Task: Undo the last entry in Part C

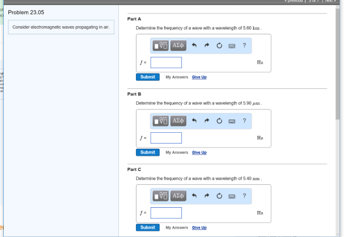Action: point(194,196)
